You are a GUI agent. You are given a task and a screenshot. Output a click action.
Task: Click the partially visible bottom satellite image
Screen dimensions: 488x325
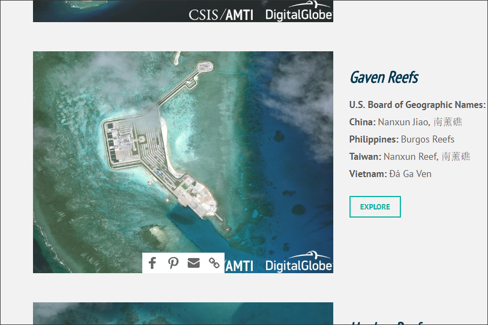(x=183, y=314)
